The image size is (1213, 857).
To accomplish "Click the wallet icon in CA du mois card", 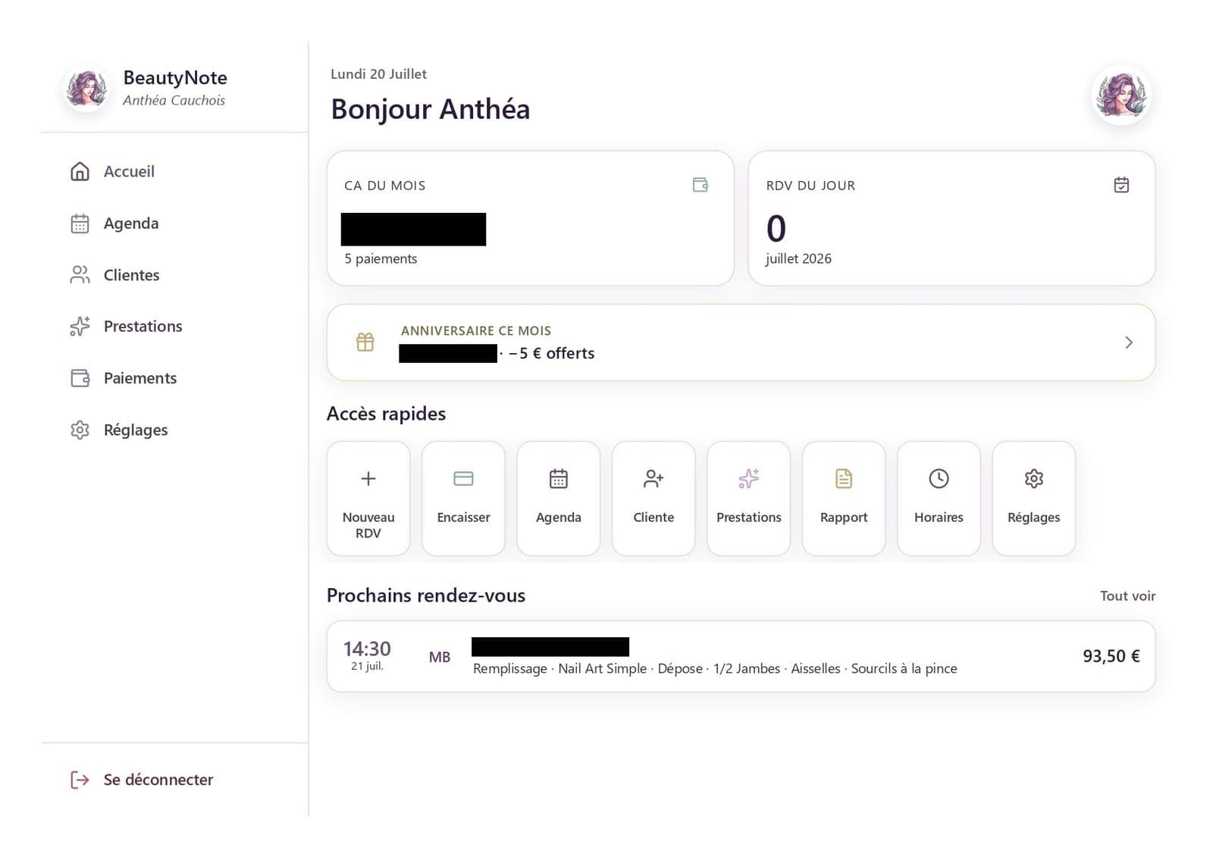I will coord(701,185).
